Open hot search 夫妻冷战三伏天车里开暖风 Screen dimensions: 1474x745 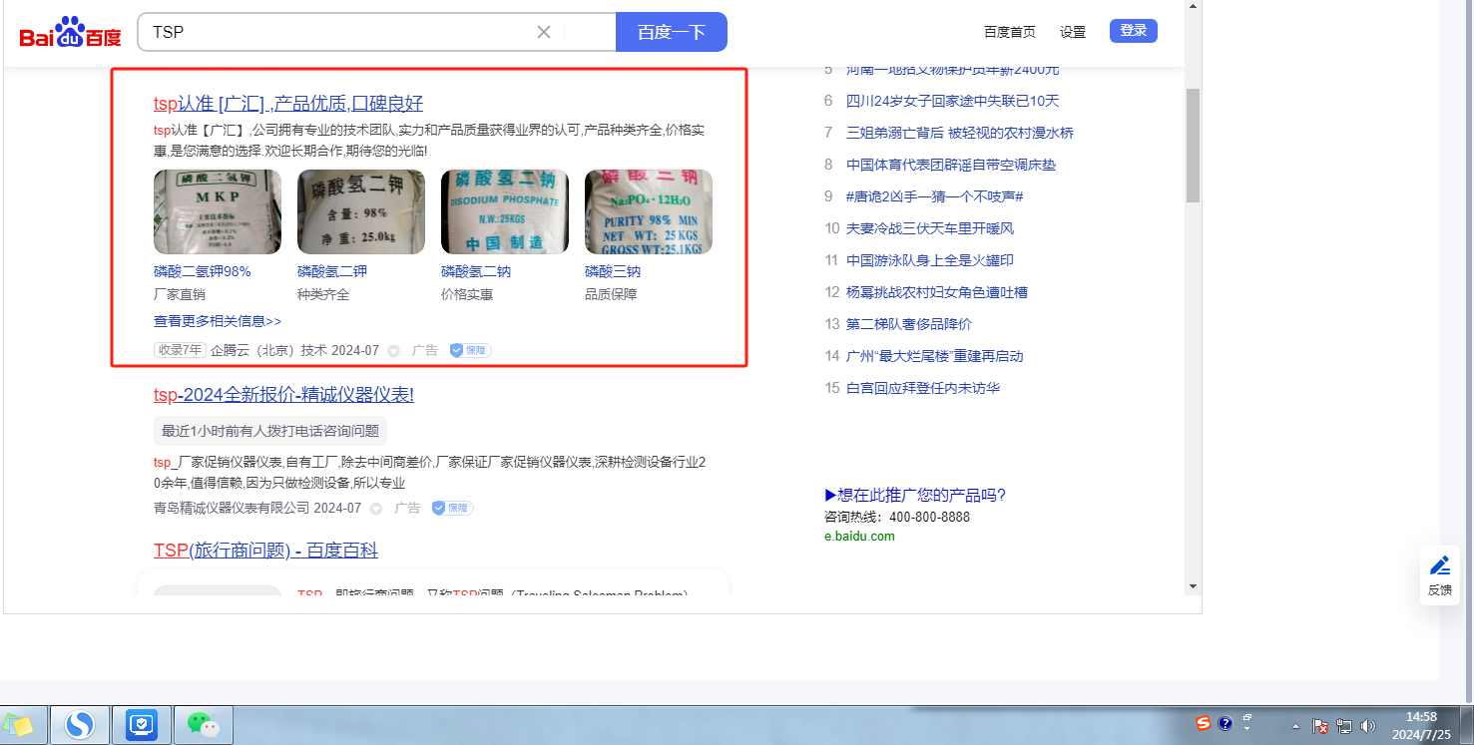click(x=930, y=228)
